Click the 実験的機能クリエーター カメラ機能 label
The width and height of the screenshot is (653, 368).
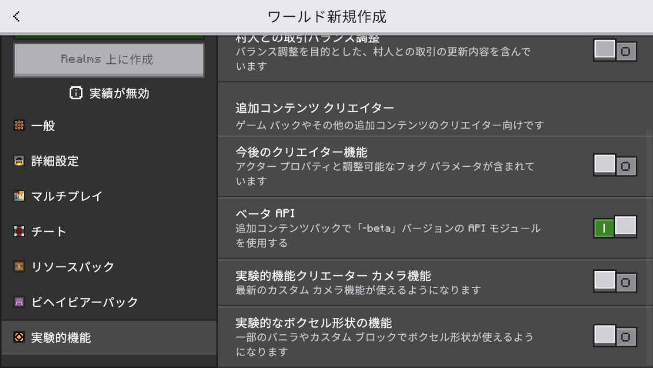(333, 275)
